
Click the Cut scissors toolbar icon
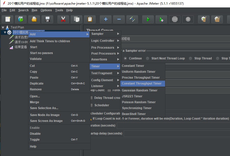point(63,19)
